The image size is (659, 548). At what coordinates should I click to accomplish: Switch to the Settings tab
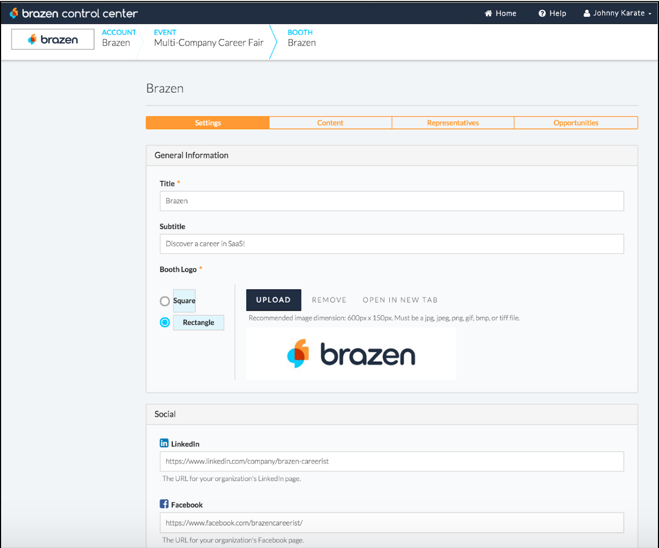tap(208, 123)
